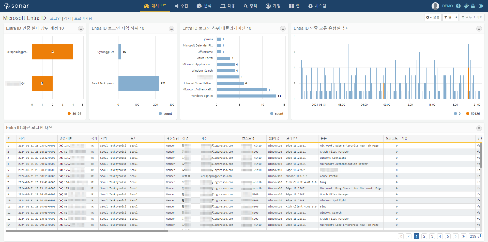Click the horizontal table scrollbar

pyautogui.click(x=87, y=231)
